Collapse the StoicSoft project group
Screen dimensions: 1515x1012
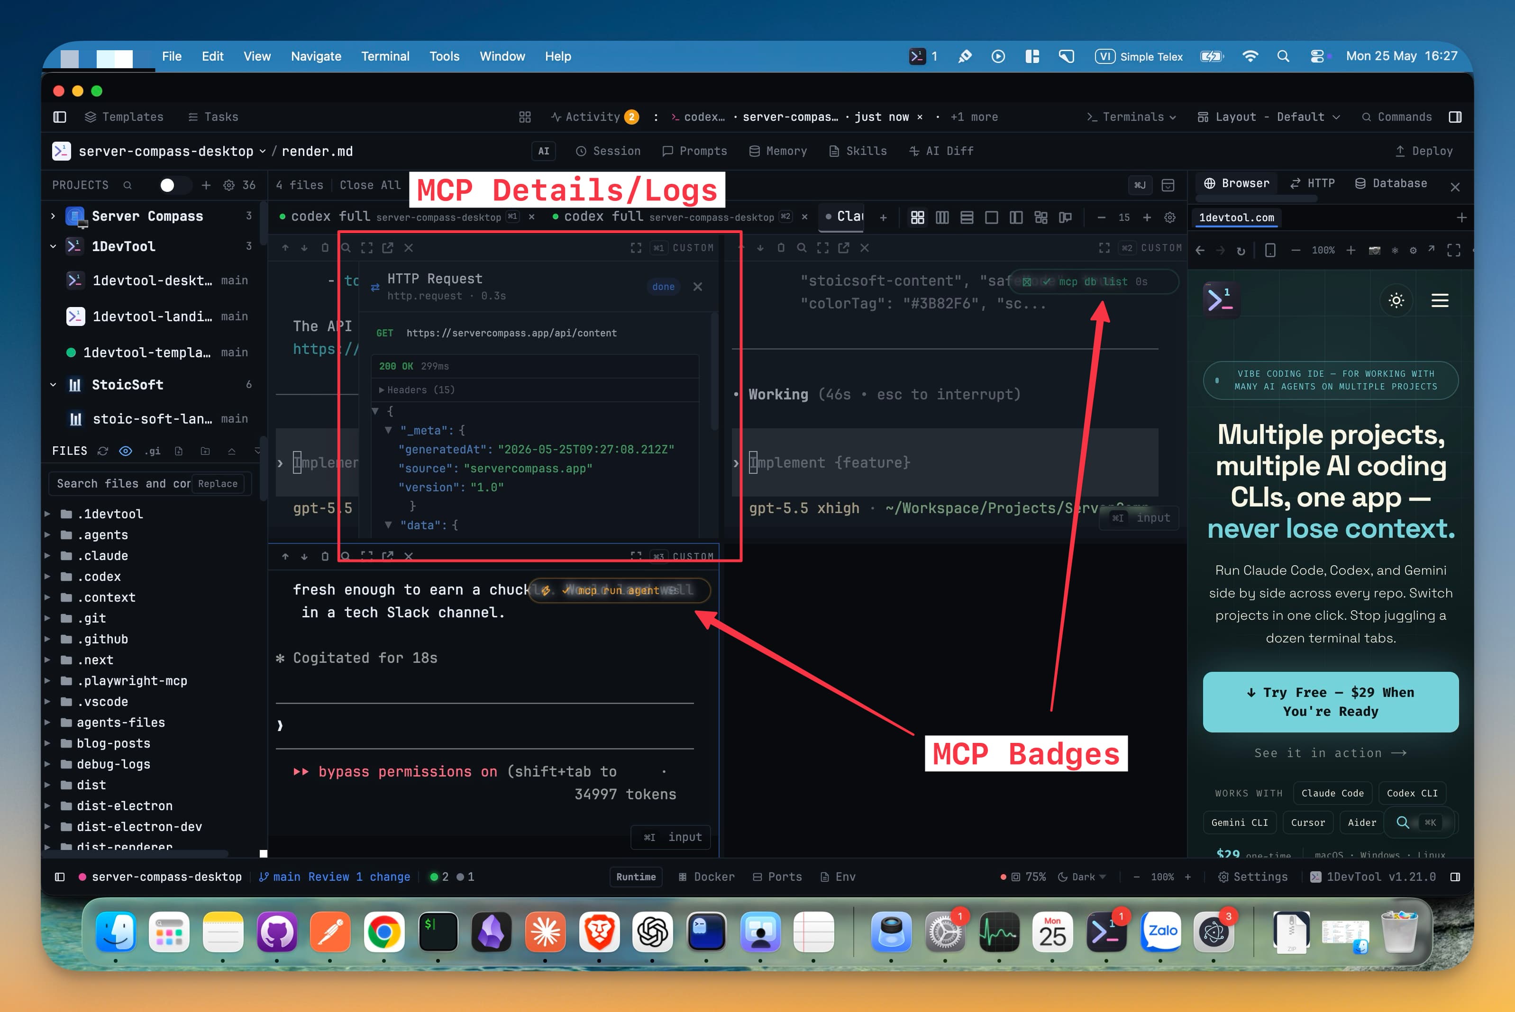click(x=53, y=385)
